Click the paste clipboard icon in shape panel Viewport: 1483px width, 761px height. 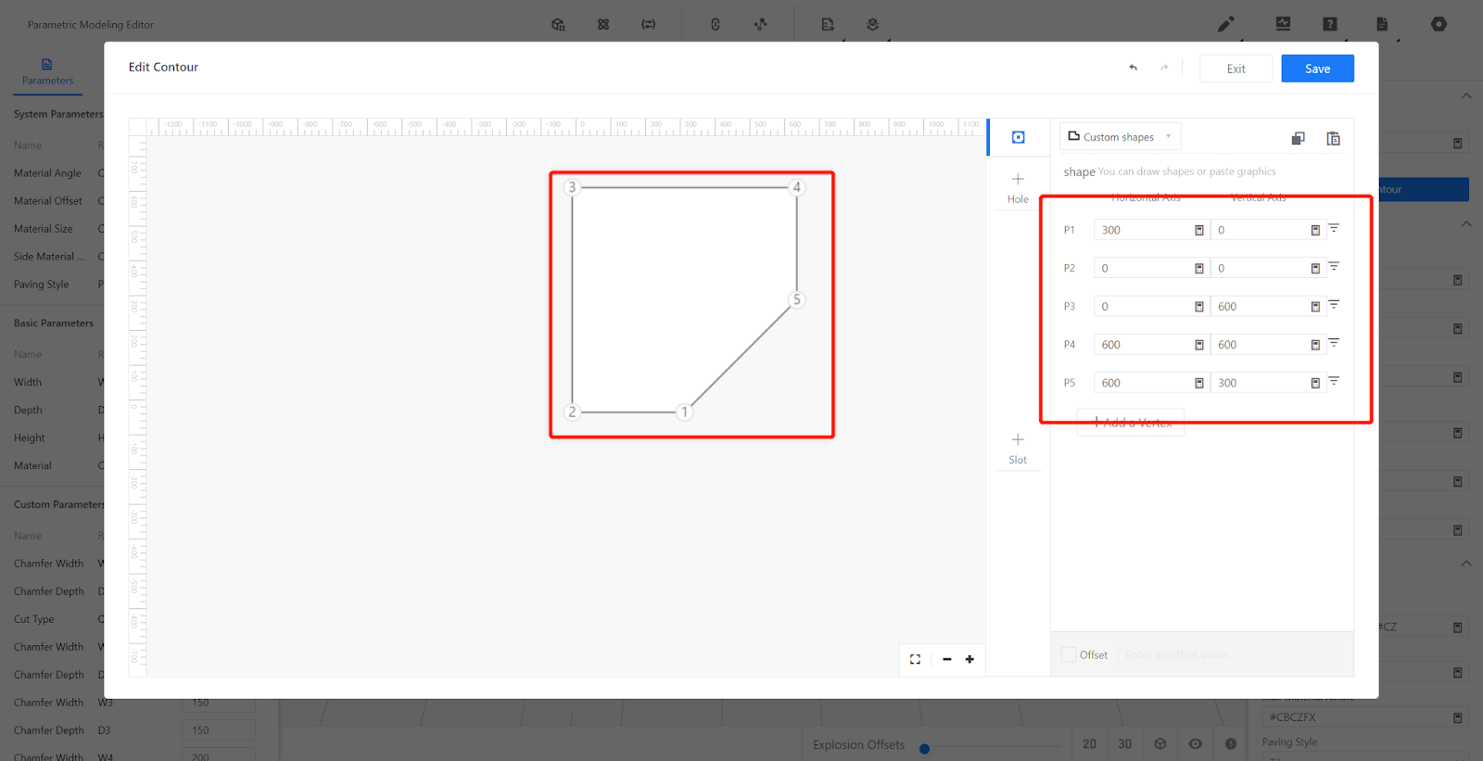(1333, 138)
